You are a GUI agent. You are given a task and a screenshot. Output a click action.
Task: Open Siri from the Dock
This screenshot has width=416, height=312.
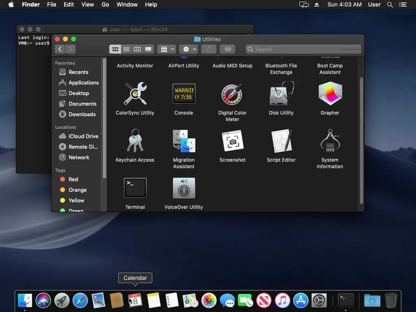click(x=43, y=301)
